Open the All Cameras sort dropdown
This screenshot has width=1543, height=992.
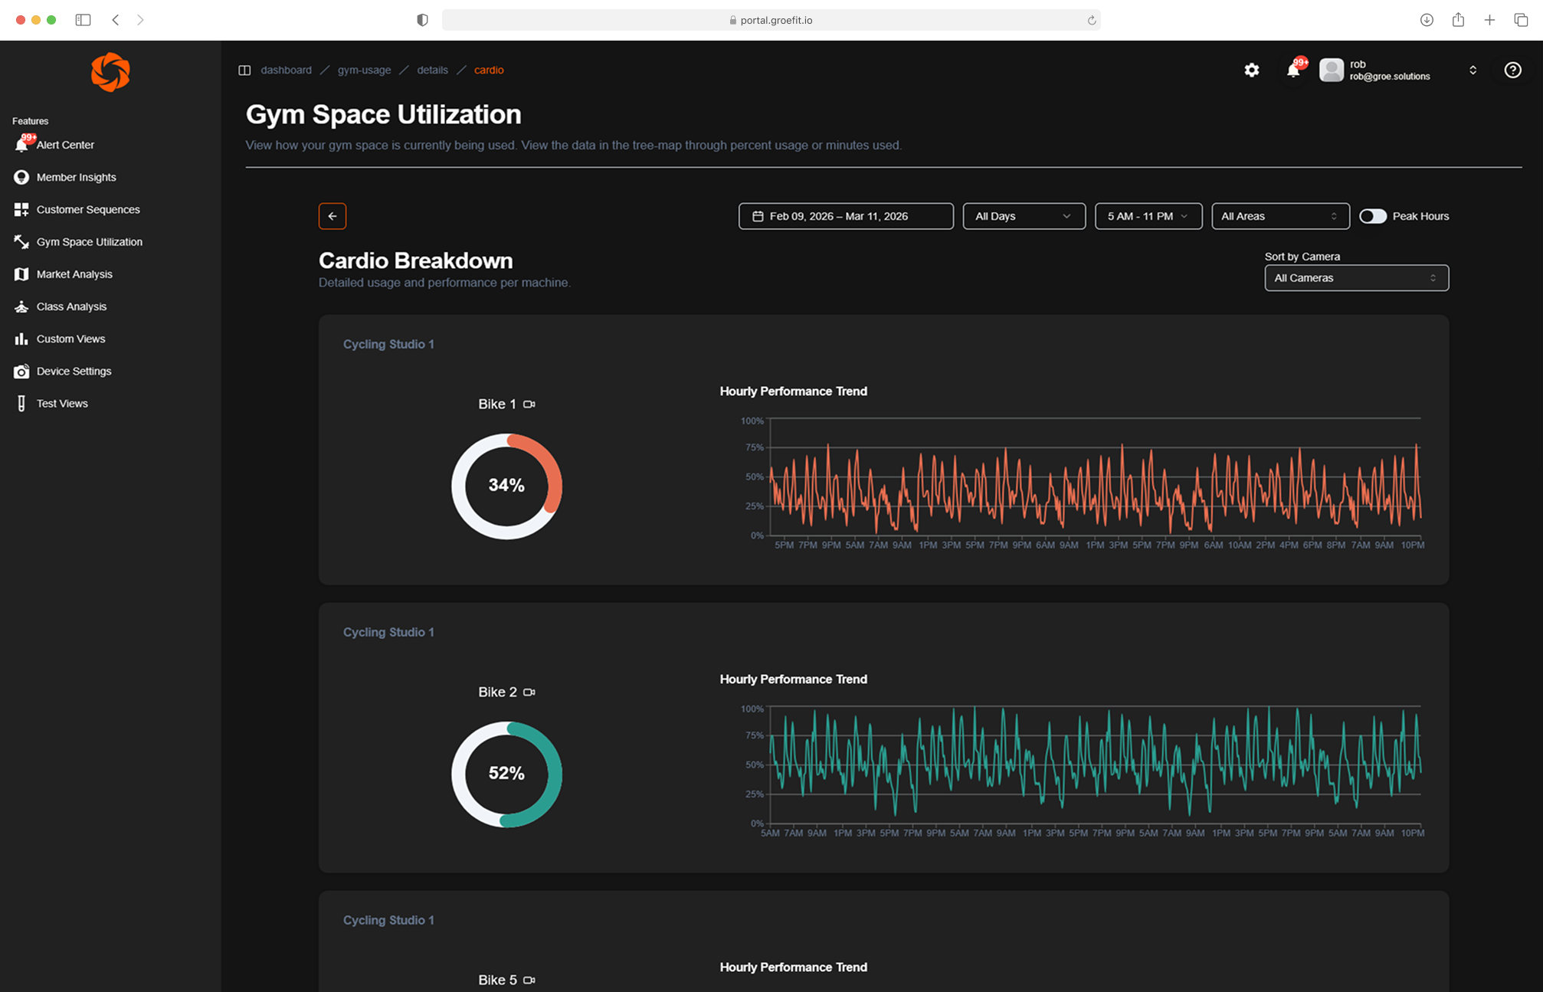1355,278
